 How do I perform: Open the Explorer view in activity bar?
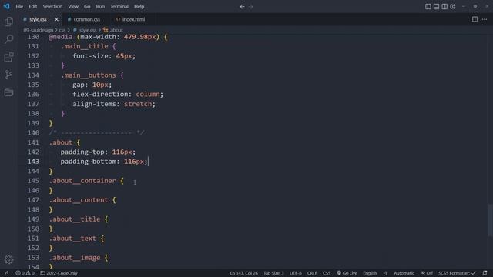8,22
